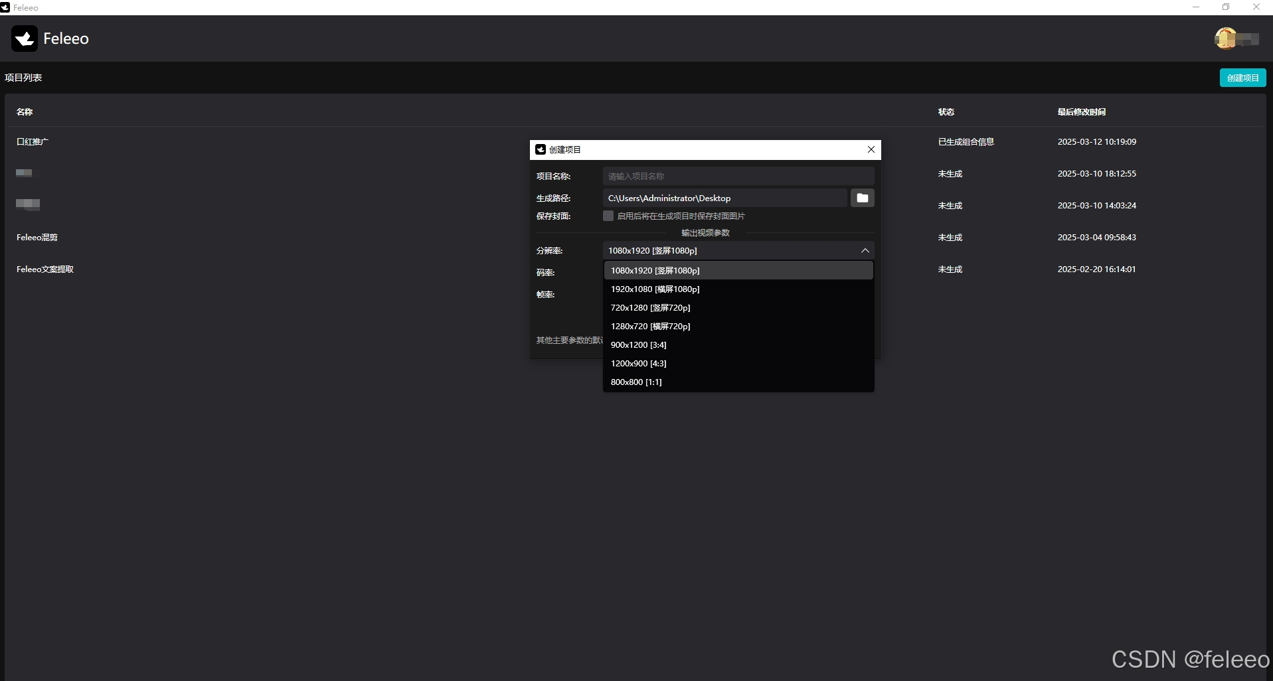Click the 已生成组合信息 status cell

tap(966, 141)
